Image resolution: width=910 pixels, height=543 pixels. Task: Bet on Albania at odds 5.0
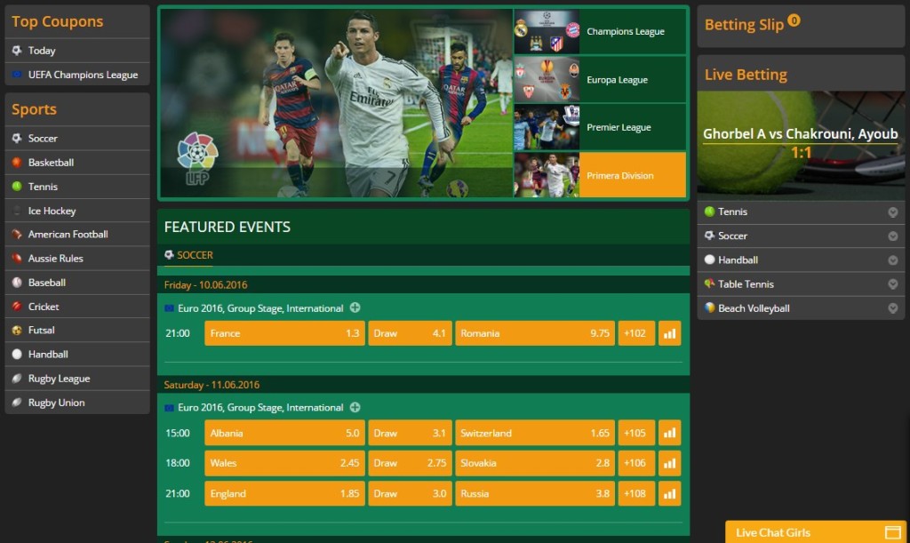[285, 433]
